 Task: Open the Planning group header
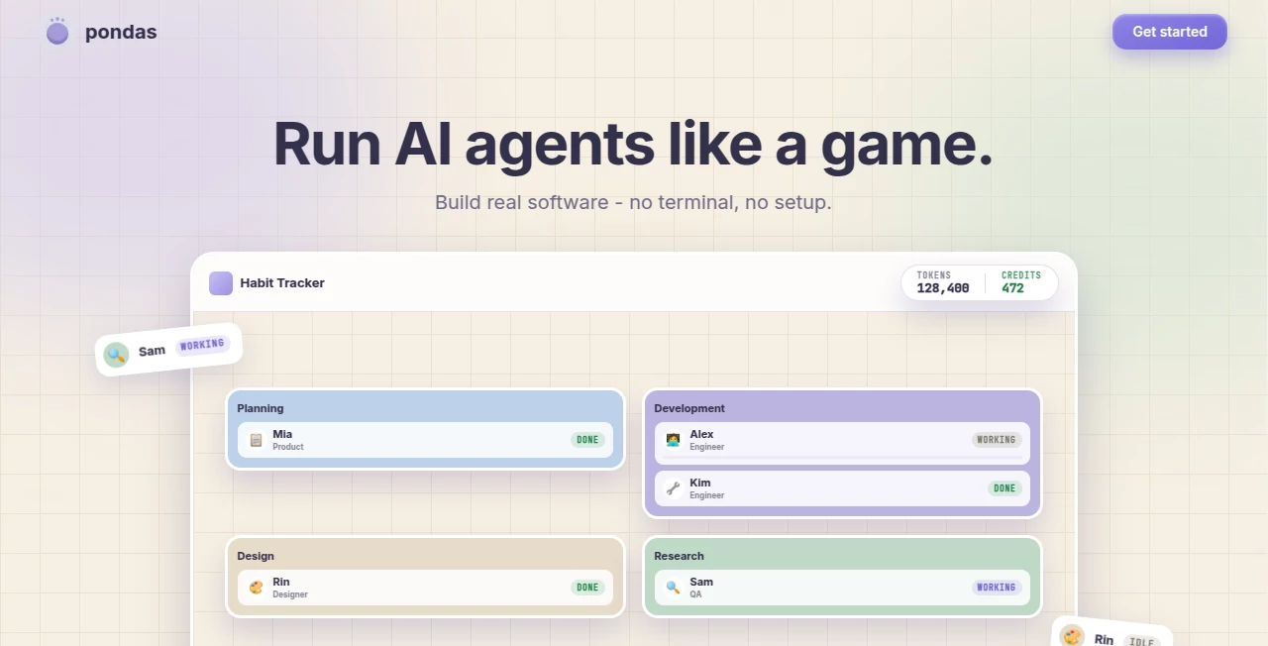click(x=261, y=408)
